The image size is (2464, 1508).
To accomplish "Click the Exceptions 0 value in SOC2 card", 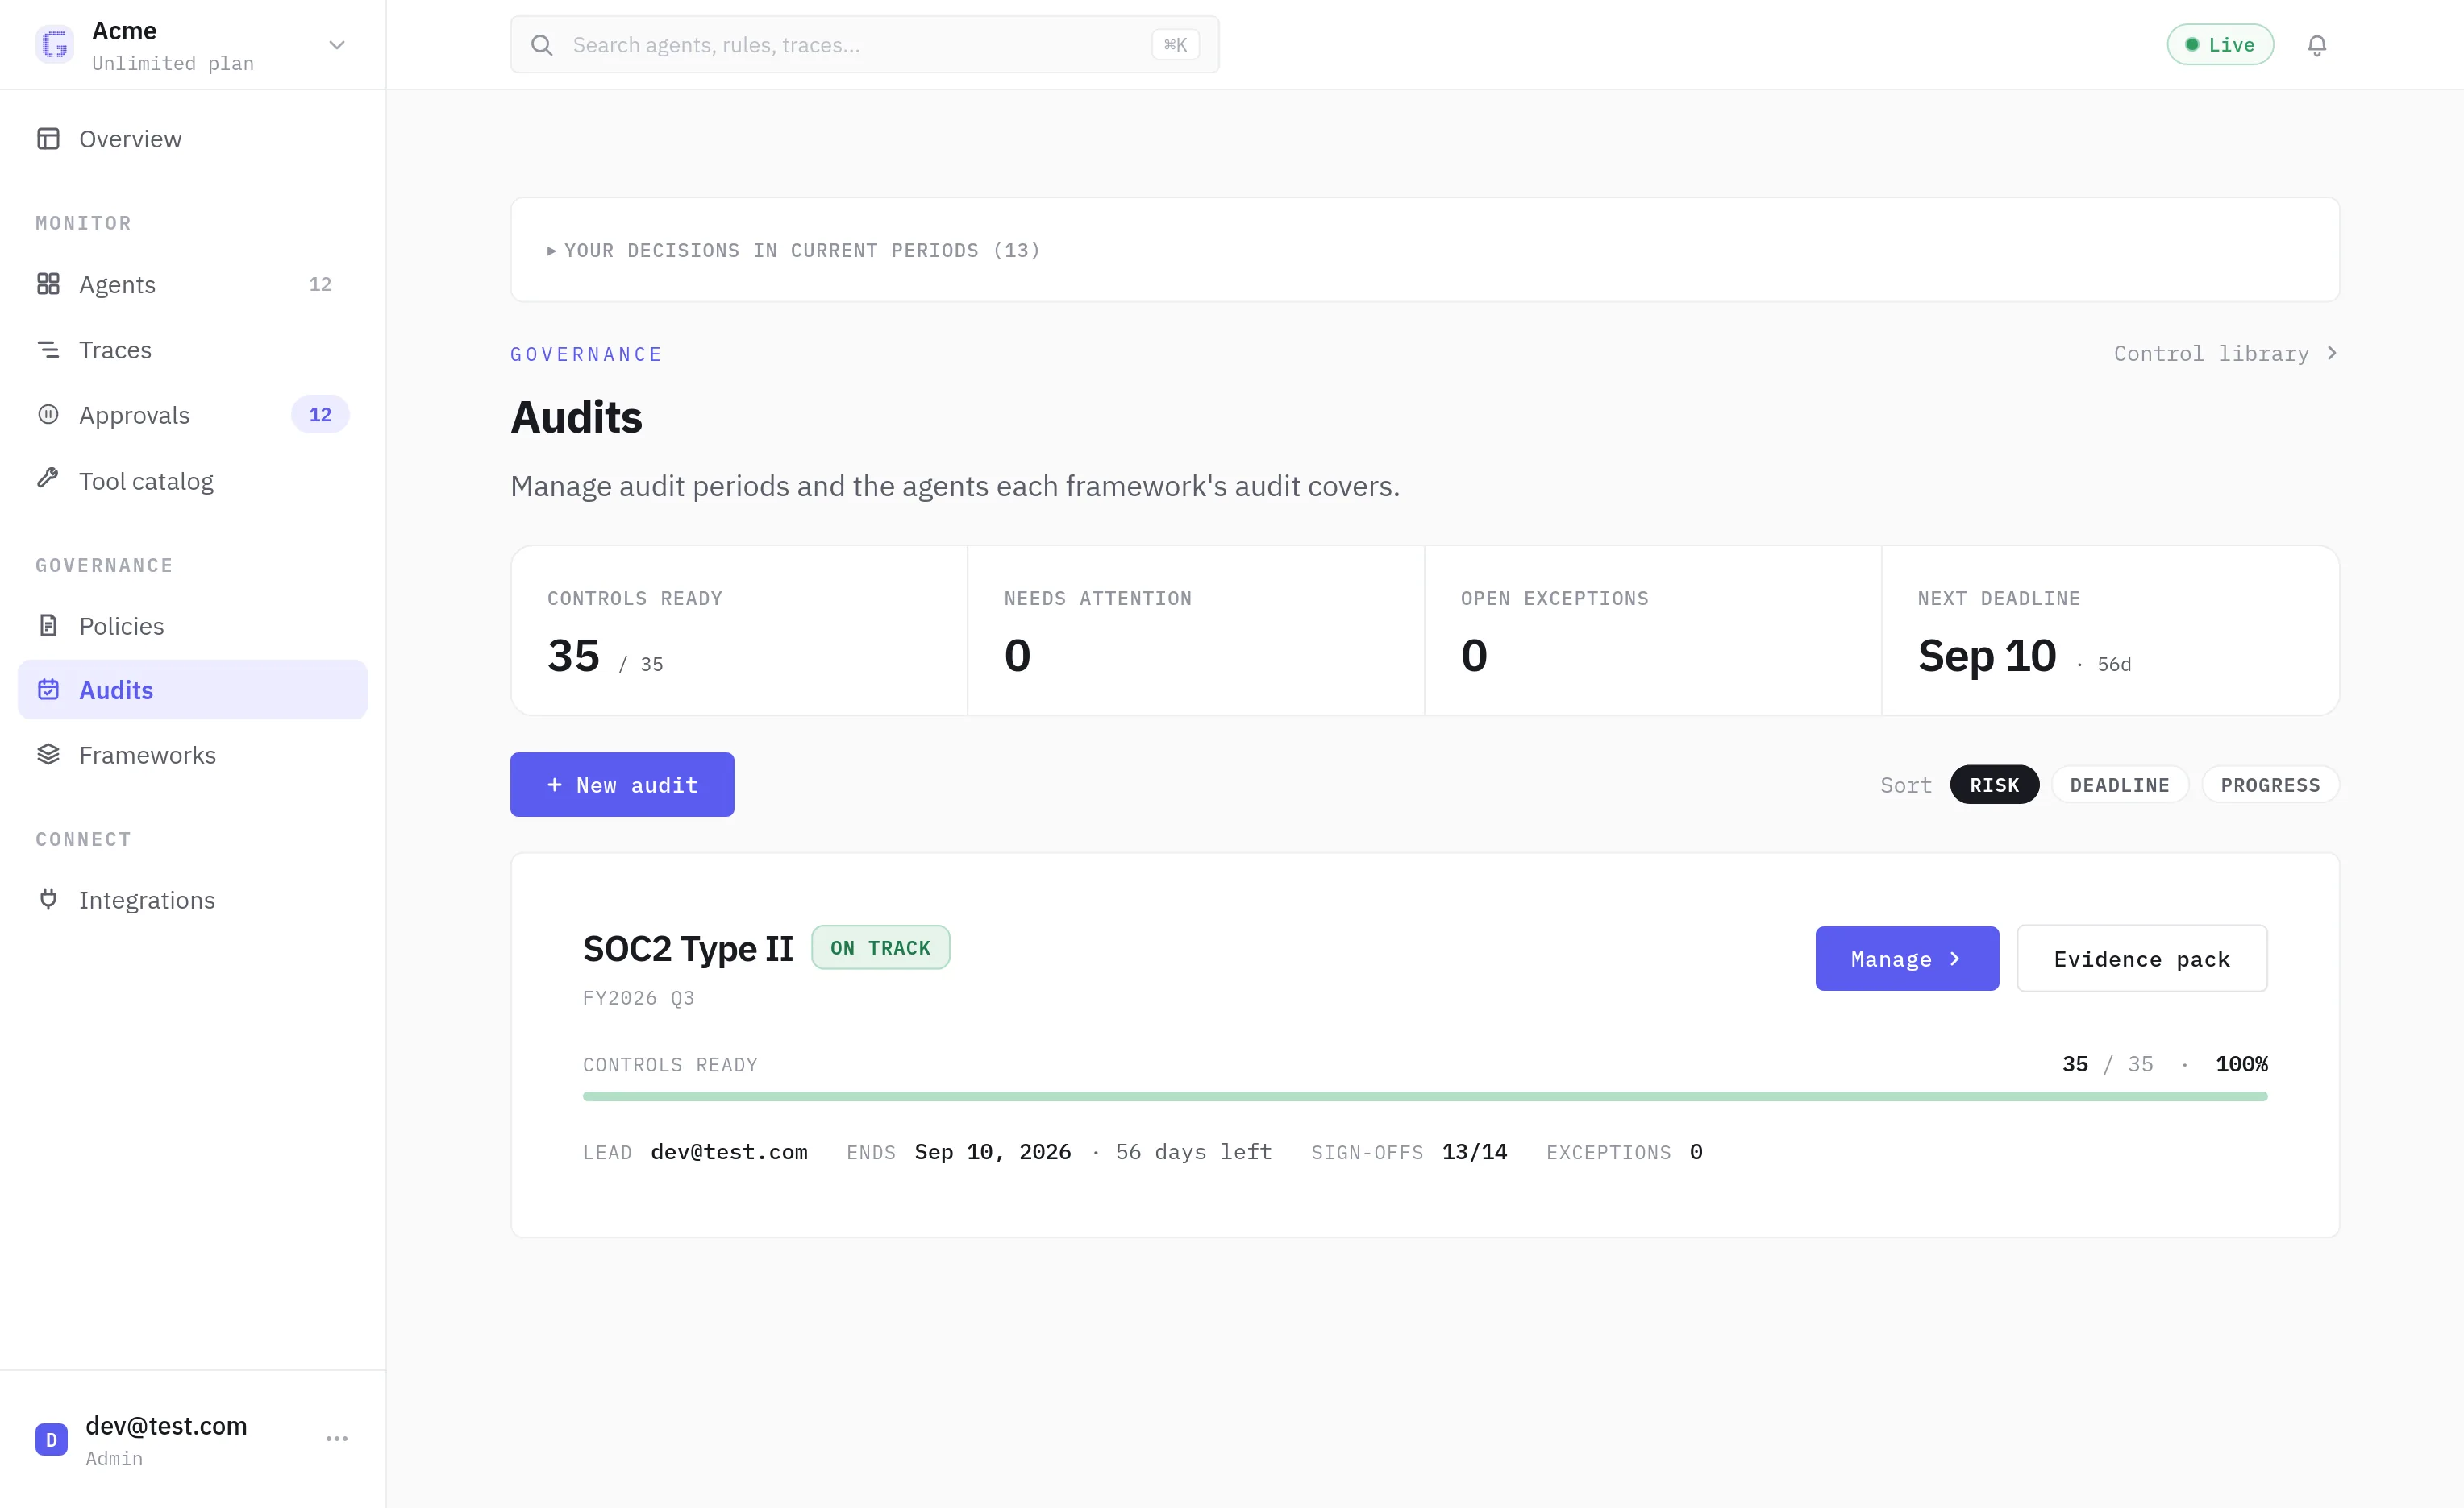I will 1696,1152.
